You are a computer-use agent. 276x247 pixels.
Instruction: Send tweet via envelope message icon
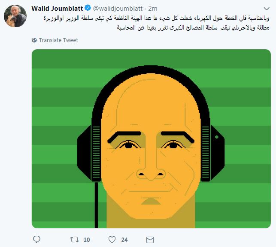click(150, 240)
